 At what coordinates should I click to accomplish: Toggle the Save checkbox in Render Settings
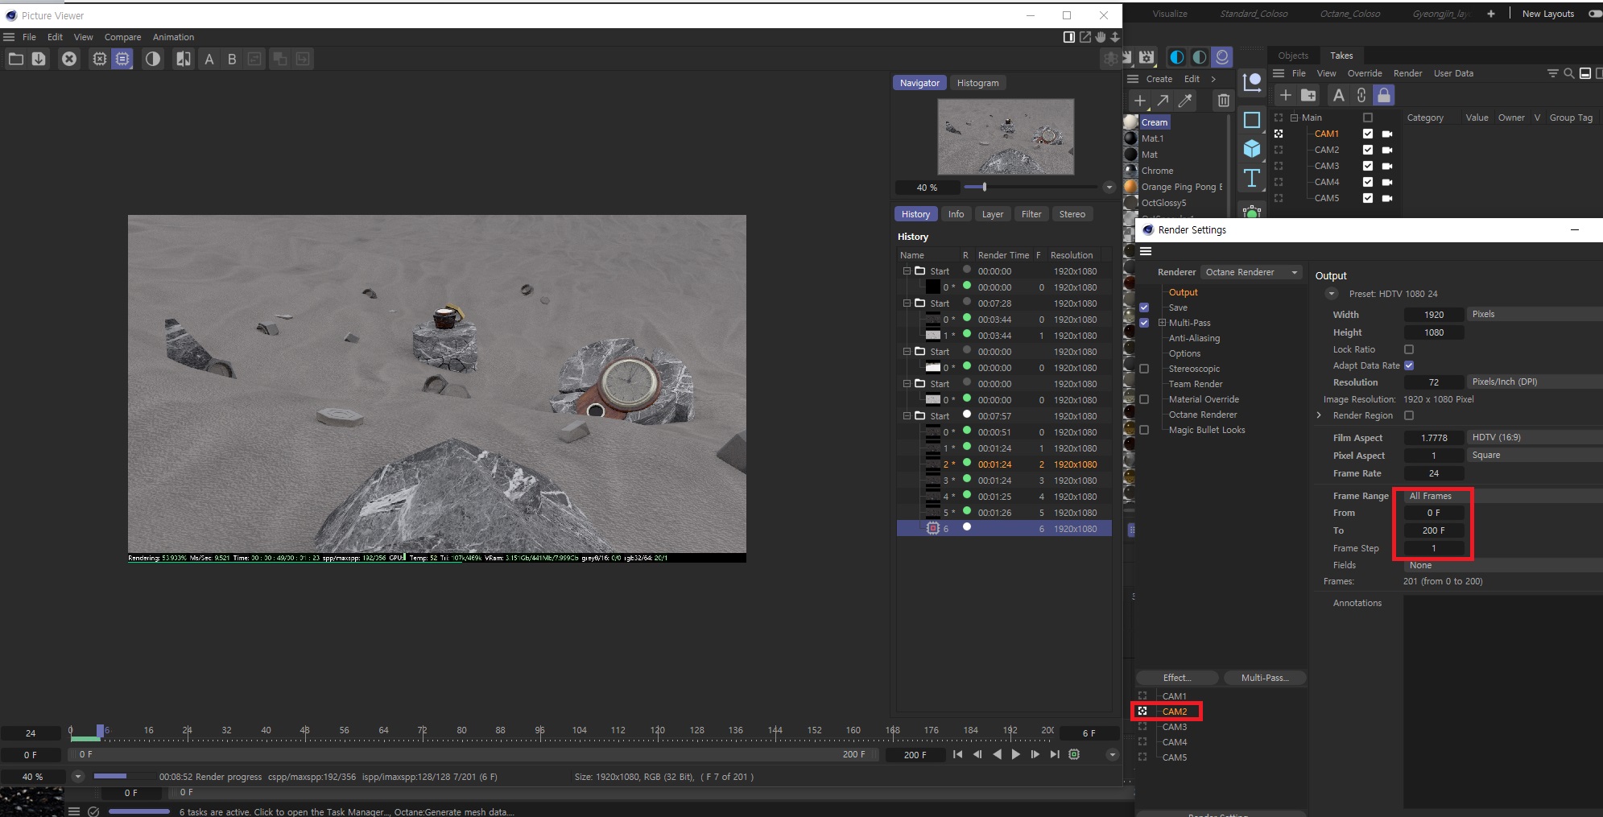[x=1144, y=307]
